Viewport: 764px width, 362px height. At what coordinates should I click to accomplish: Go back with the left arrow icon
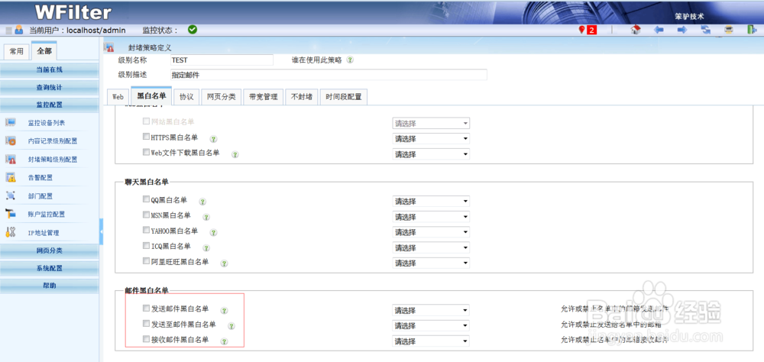[x=659, y=30]
